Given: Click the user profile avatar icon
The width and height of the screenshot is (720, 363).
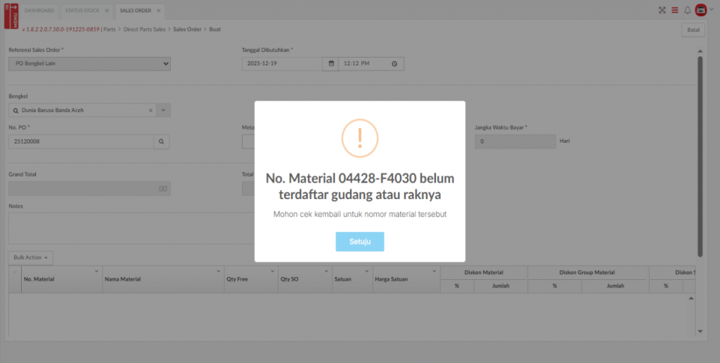Looking at the screenshot, I should click(x=701, y=11).
